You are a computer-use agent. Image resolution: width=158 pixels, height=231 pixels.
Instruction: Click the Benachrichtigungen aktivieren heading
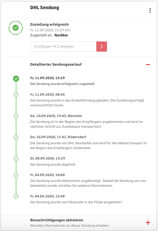pos(57,220)
